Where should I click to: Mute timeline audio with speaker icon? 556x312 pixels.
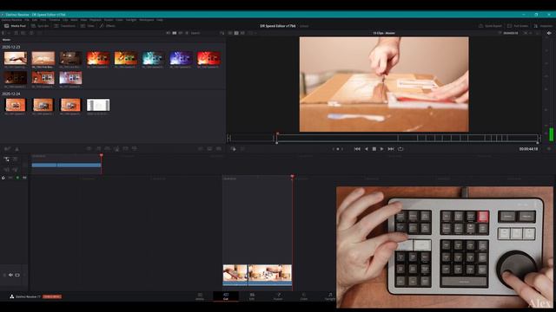10,275
